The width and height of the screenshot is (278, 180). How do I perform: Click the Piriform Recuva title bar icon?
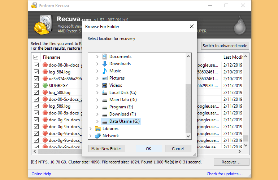coord(34,5)
